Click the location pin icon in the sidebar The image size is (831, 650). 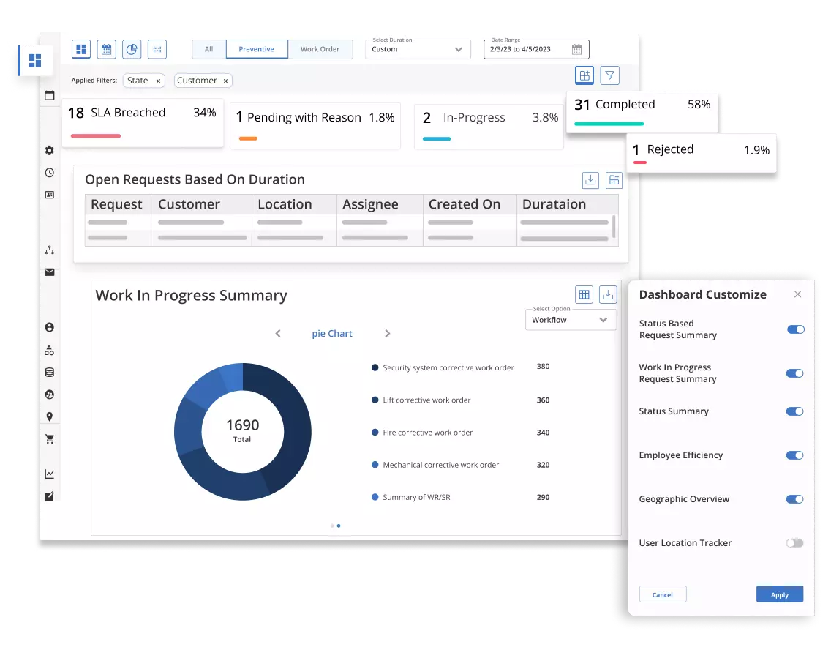click(x=49, y=416)
